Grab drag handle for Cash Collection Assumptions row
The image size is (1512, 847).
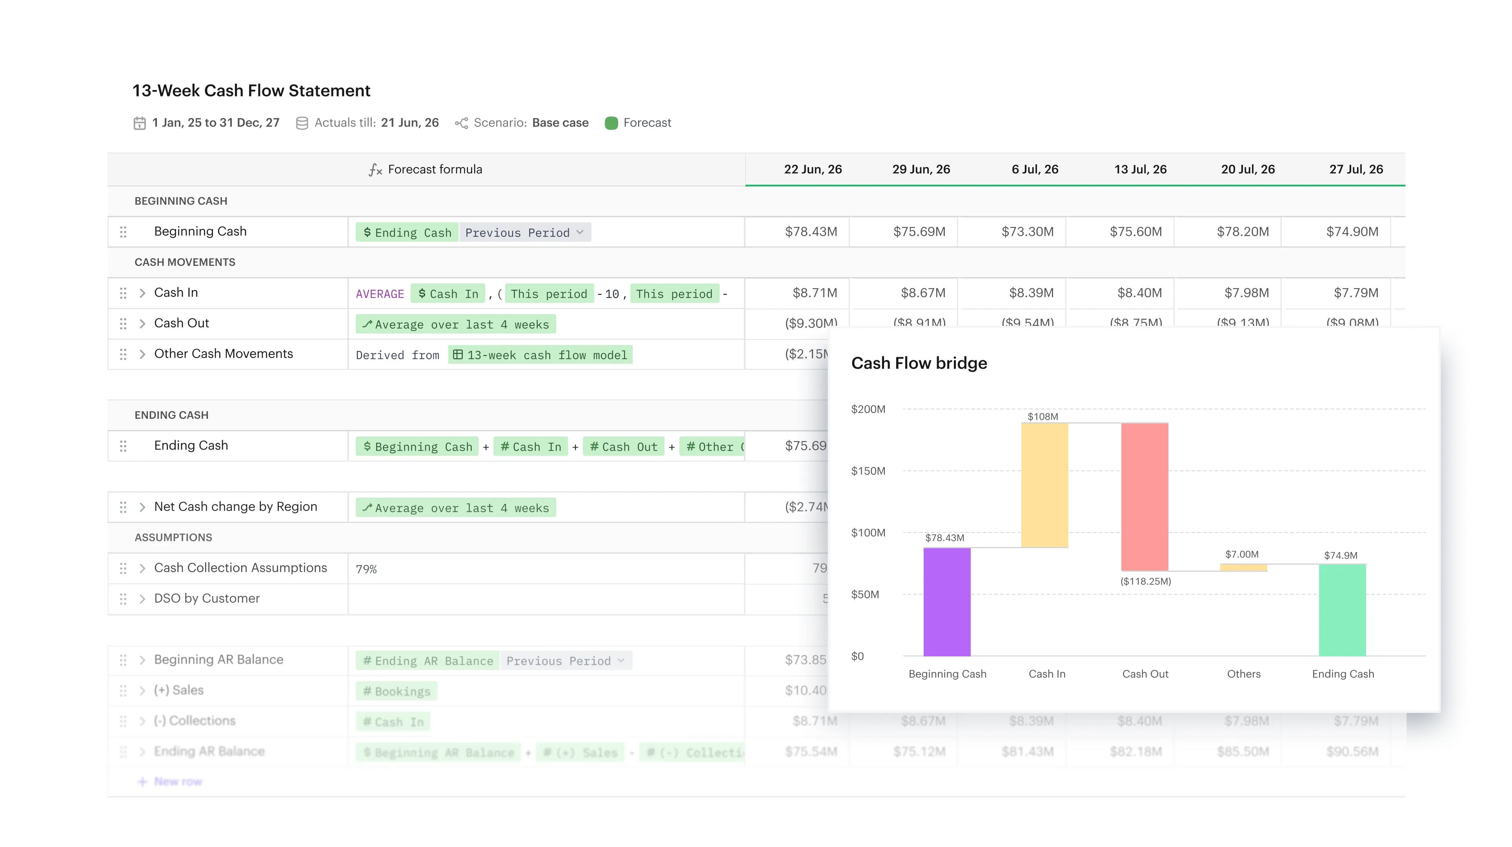coord(123,568)
